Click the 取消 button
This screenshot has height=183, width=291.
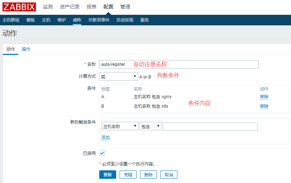pyautogui.click(x=169, y=175)
